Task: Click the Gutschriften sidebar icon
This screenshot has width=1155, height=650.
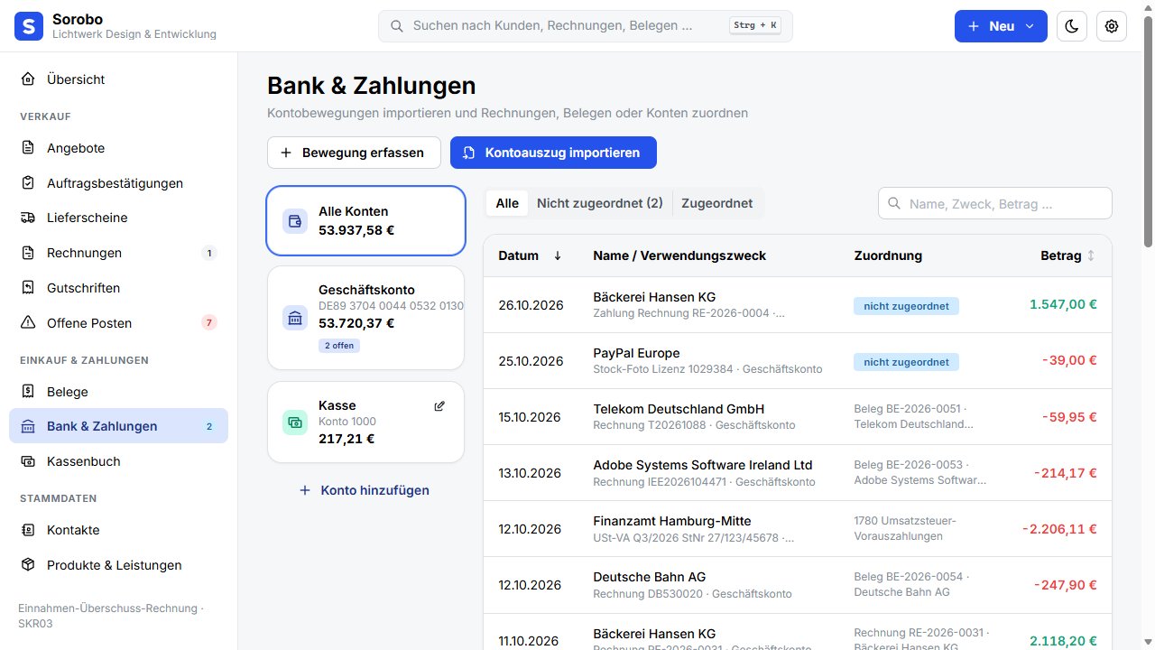Action: click(x=29, y=288)
